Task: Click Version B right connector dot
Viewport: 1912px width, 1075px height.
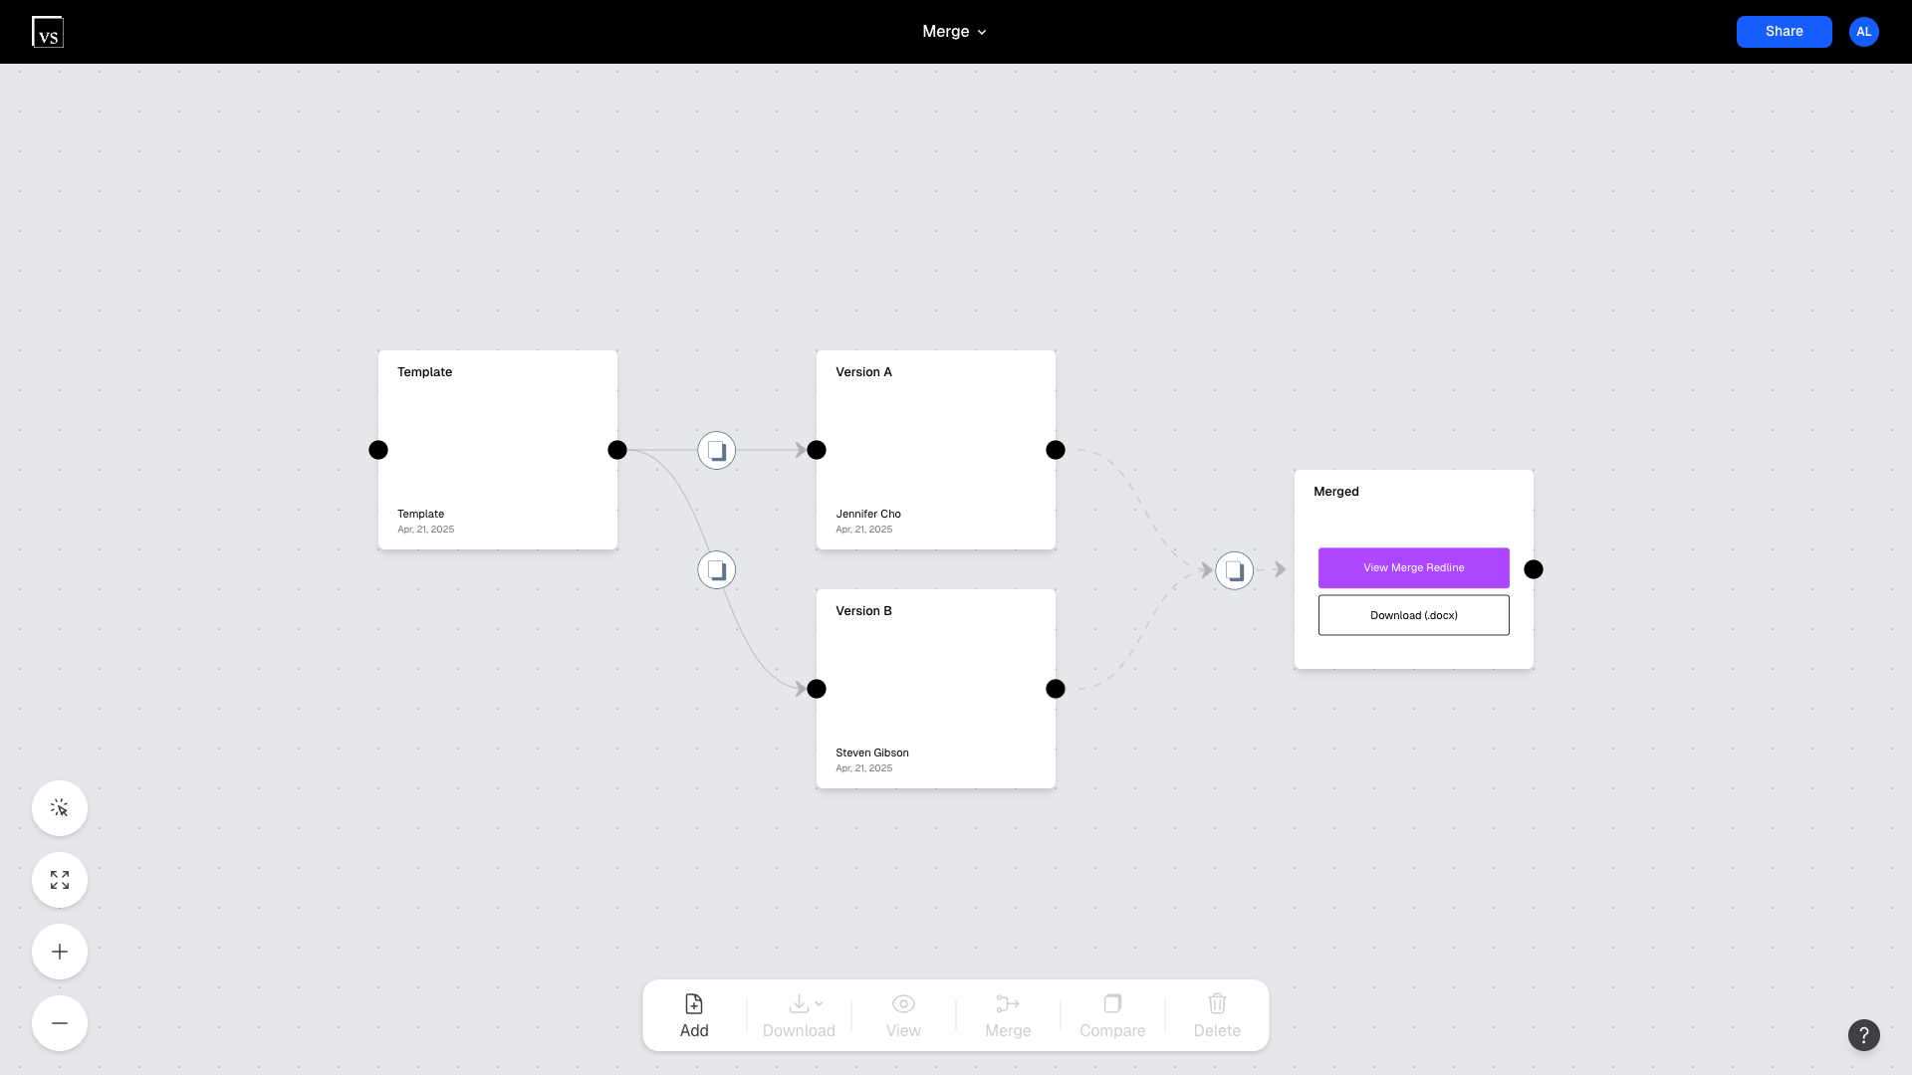Action: (x=1056, y=689)
